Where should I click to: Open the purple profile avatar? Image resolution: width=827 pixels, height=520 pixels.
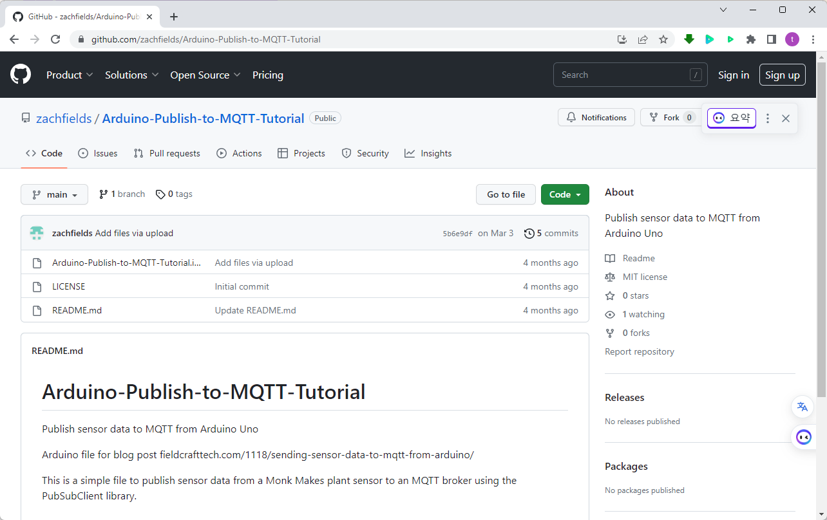coord(792,39)
